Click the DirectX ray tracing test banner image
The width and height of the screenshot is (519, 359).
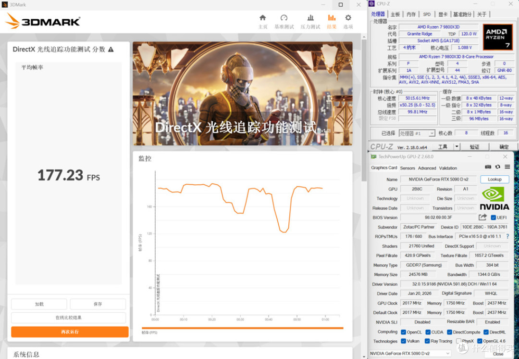click(243, 93)
